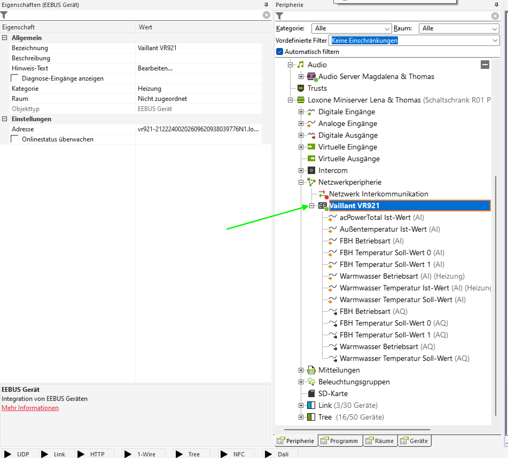
Task: Switch to the Geräte tab
Action: pos(415,441)
